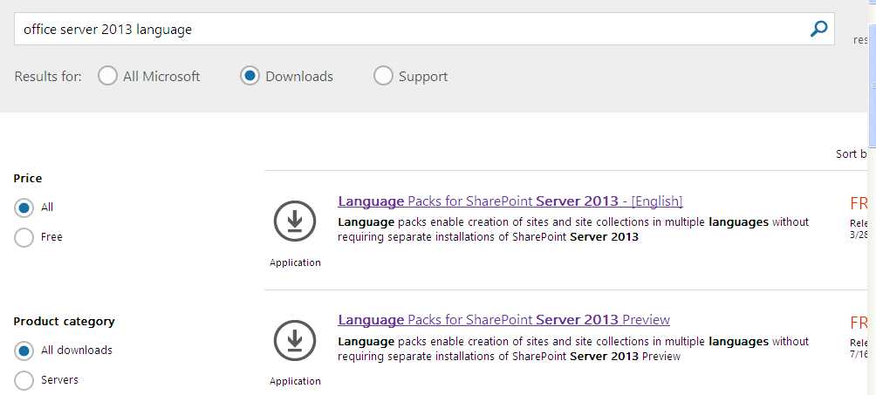
Task: Open Language Packs for SharePoint Server 2013 English link
Action: (x=510, y=201)
